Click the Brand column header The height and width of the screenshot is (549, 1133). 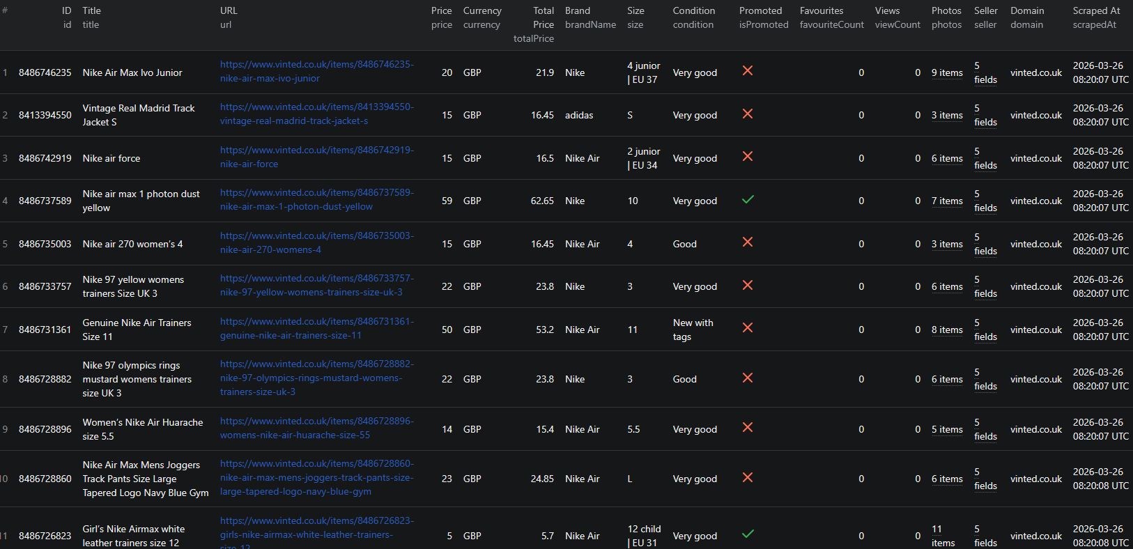pyautogui.click(x=577, y=11)
